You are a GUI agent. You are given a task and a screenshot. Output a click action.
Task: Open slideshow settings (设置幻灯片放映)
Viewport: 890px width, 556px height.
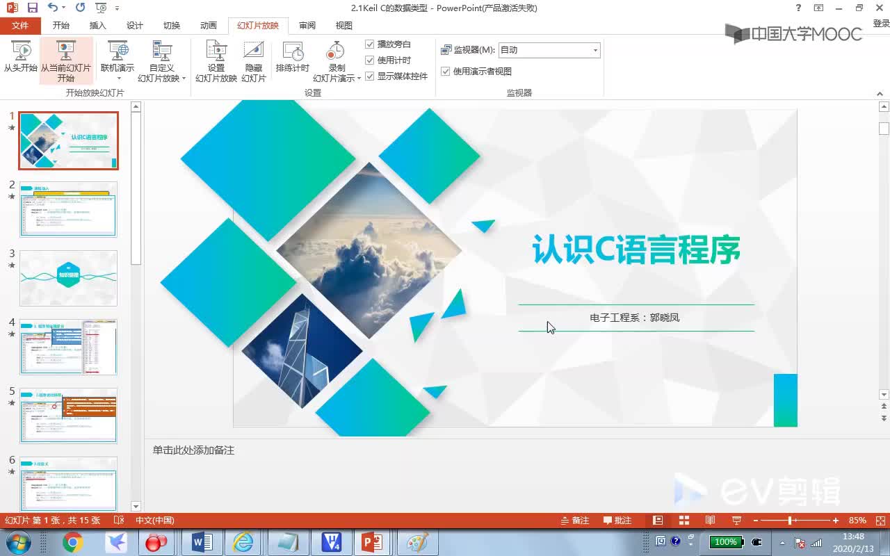(216, 61)
